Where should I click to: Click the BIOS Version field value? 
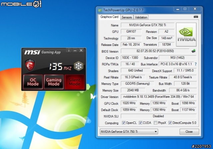tap(155, 51)
